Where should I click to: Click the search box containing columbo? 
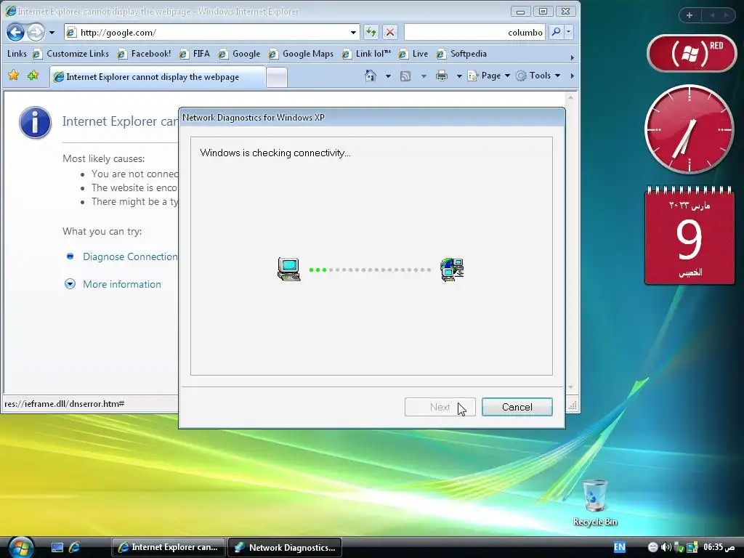(x=474, y=32)
